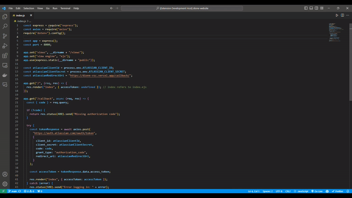
Task: Open the editor More Actions ellipsis menu
Action: point(348,15)
